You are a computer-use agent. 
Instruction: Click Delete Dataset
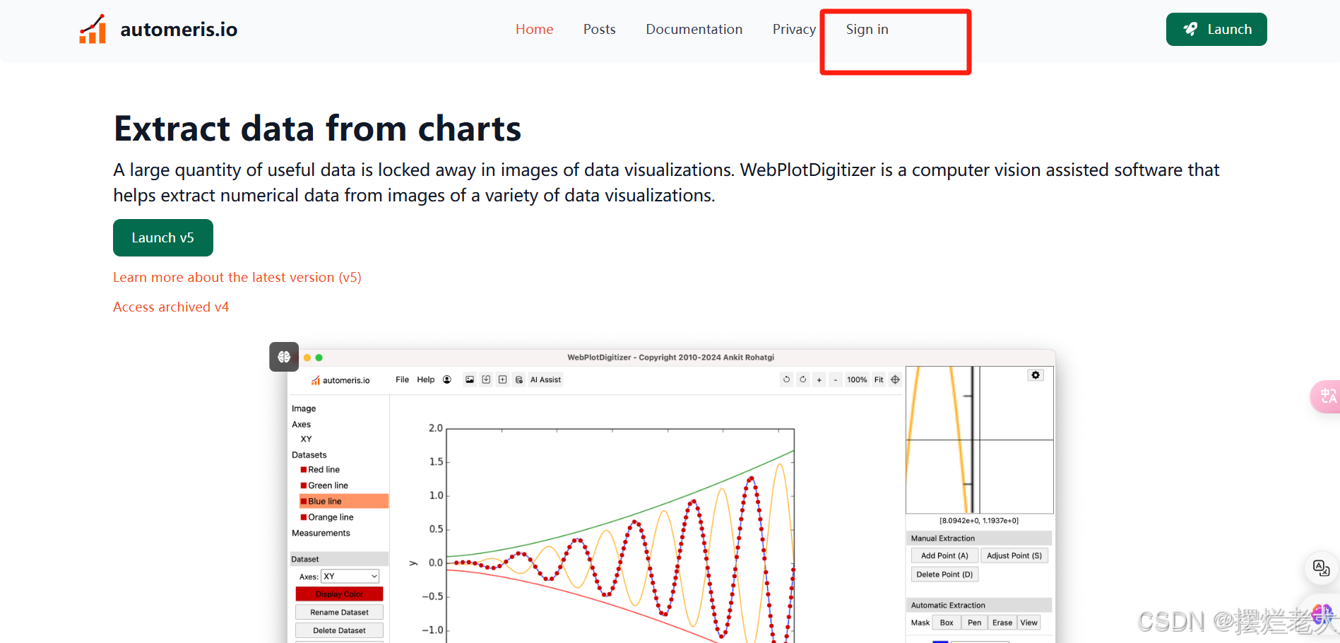click(339, 630)
